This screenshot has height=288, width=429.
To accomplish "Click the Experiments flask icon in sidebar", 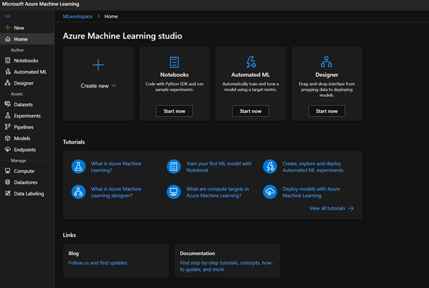I will click(x=8, y=115).
